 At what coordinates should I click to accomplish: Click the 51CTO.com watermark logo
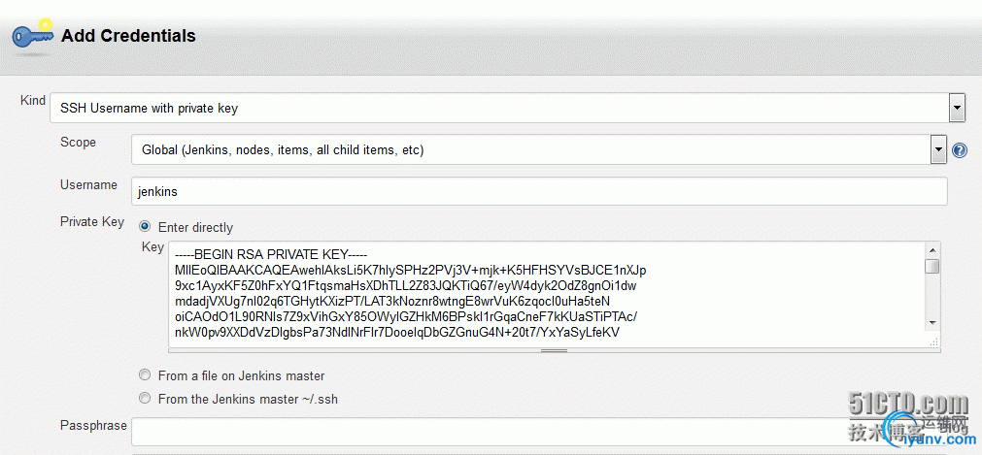tap(907, 405)
